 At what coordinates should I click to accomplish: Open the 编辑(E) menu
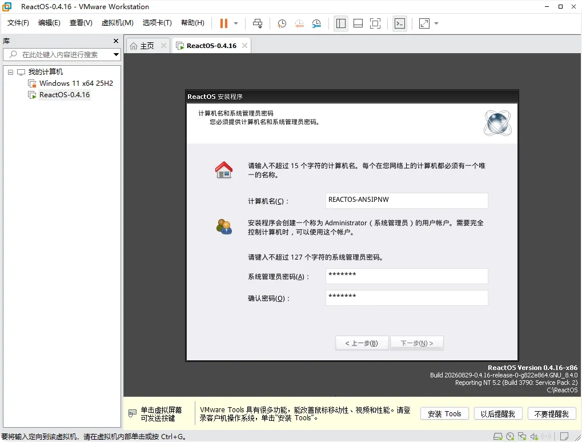click(x=49, y=23)
